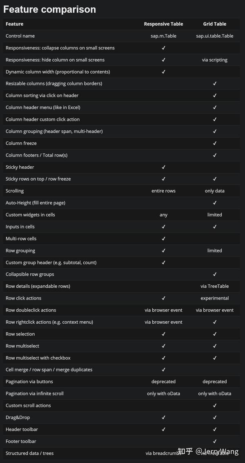Click the Grid Table checkmark for Column freeze
This screenshot has height=463, width=245.
tap(215, 143)
